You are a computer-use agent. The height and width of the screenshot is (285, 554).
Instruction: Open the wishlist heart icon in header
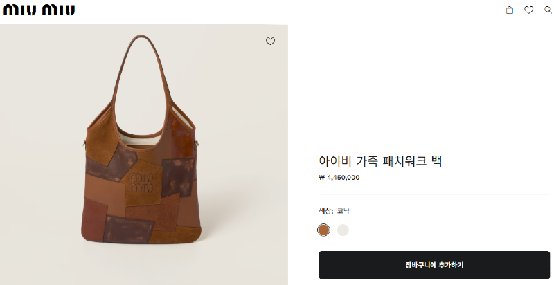coord(528,10)
